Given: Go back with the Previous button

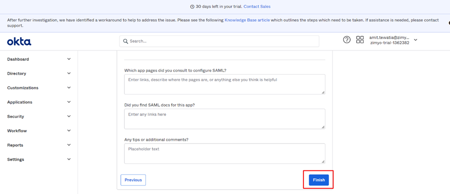Looking at the screenshot, I should (x=133, y=180).
